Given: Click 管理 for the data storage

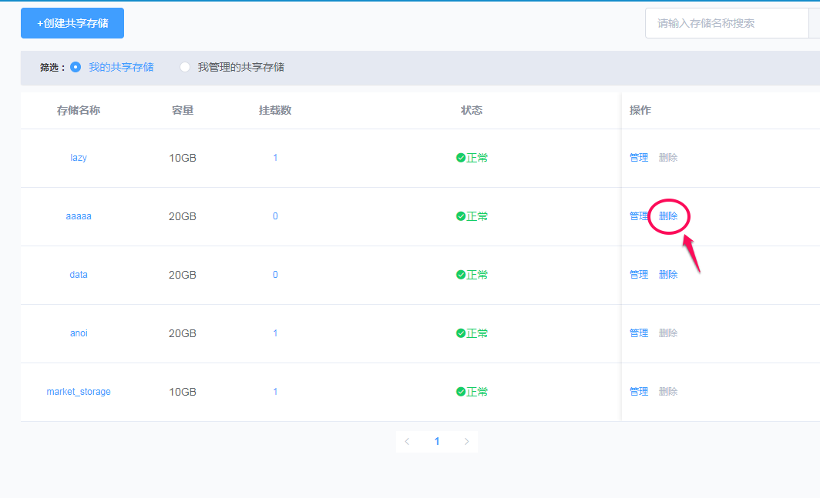Looking at the screenshot, I should coord(639,275).
